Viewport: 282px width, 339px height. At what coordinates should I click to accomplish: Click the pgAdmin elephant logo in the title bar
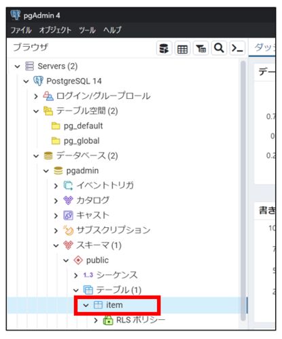point(16,15)
